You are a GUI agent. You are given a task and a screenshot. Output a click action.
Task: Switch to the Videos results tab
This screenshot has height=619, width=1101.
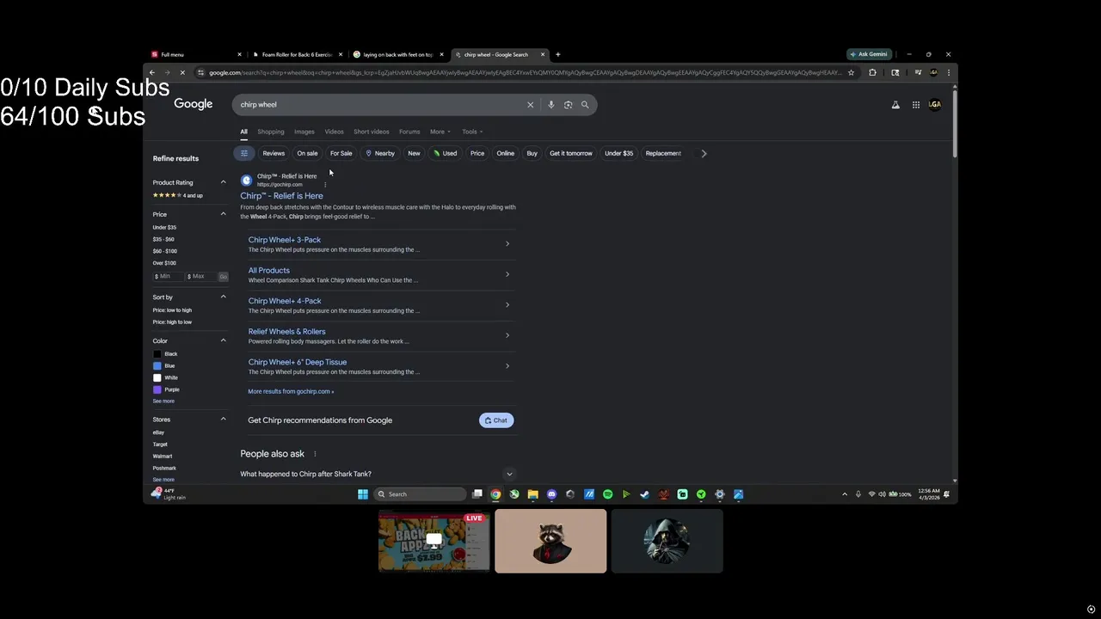(334, 132)
